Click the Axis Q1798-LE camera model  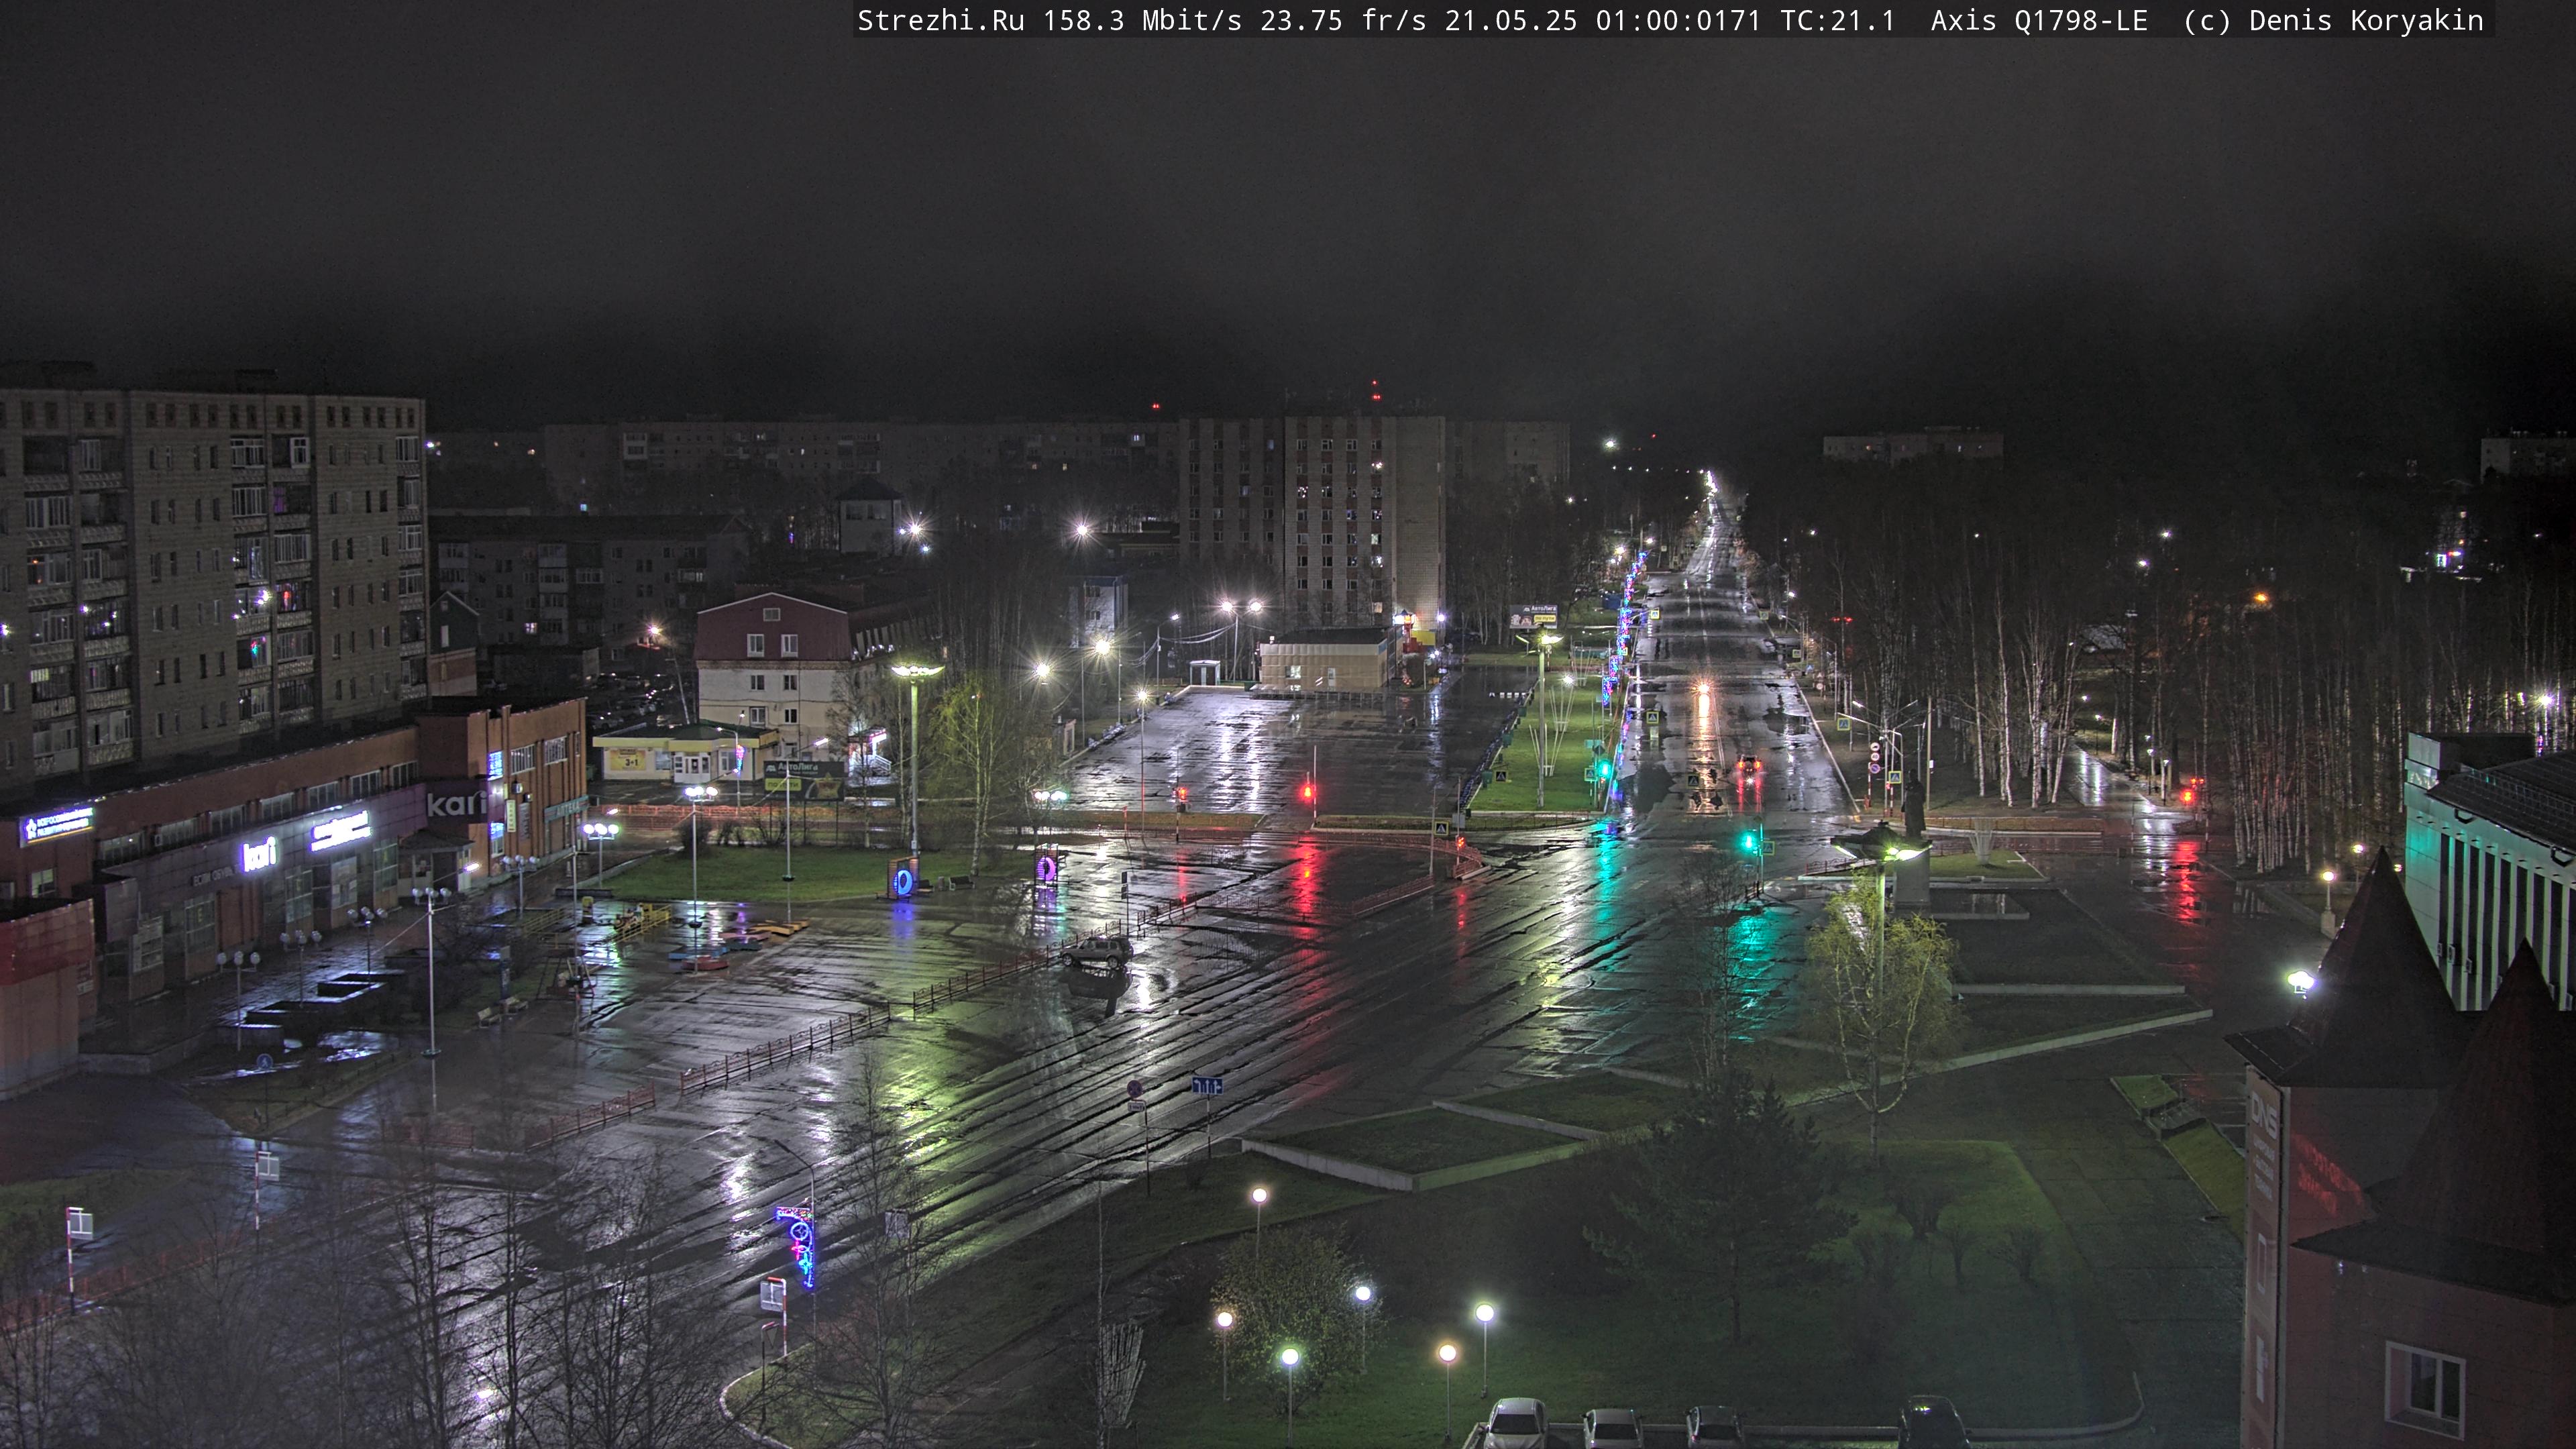pyautogui.click(x=2039, y=21)
